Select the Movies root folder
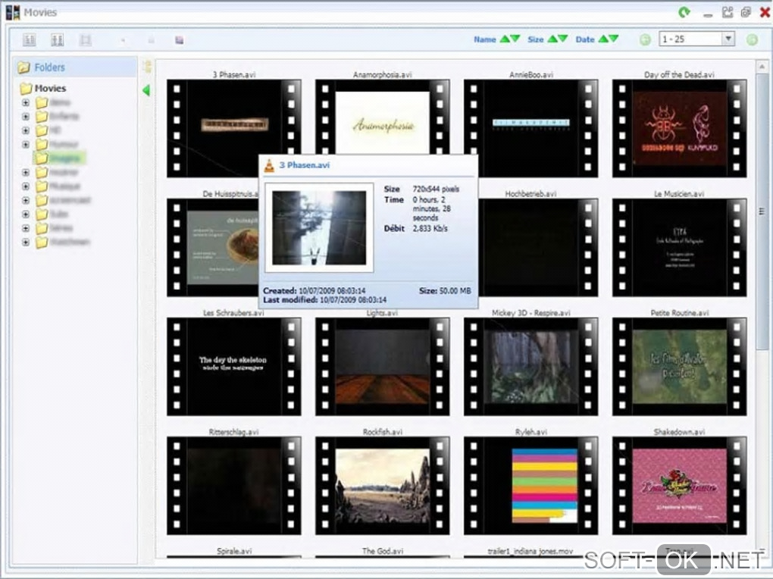 50,89
